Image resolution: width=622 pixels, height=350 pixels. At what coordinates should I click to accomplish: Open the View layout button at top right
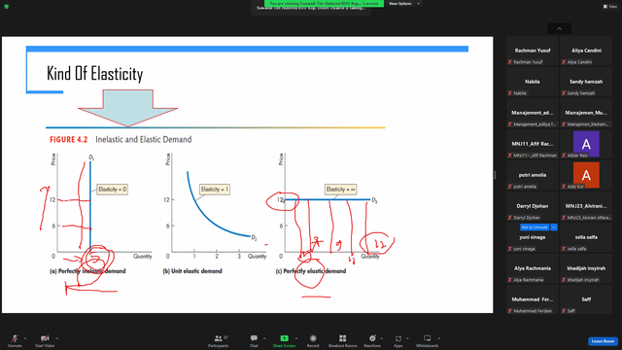(610, 7)
